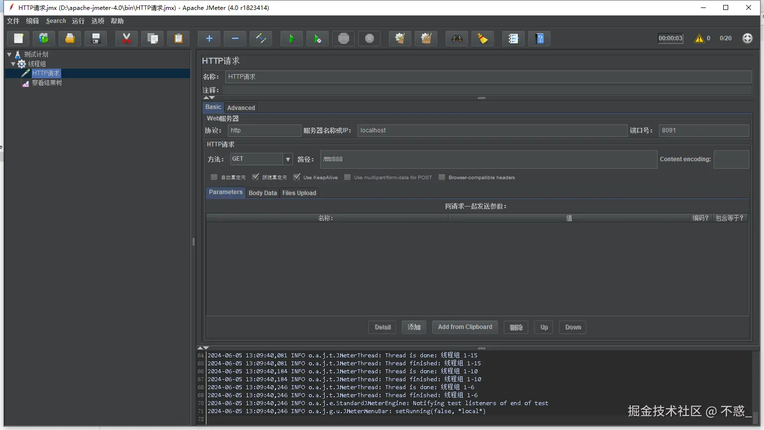Image resolution: width=764 pixels, height=430 pixels.
Task: Enable Browser-compatible headers checkbox
Action: [442, 177]
